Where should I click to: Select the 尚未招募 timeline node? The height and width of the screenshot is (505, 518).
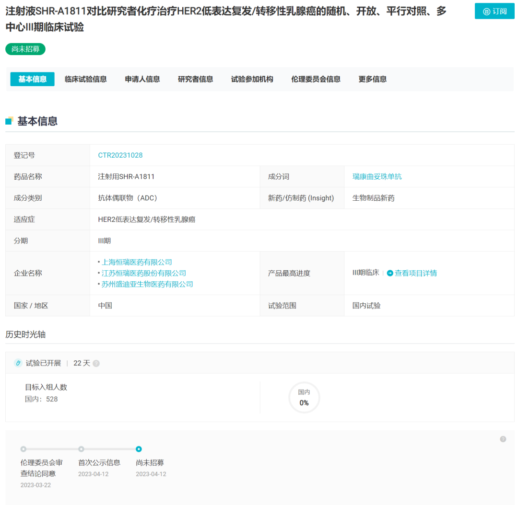pos(139,449)
